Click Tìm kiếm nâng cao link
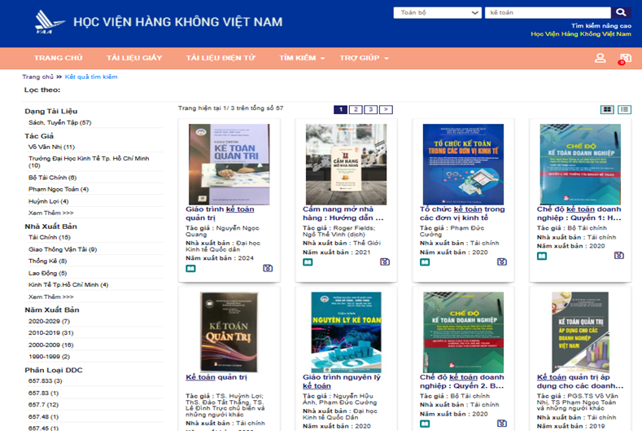642x431 pixels. coord(601,26)
